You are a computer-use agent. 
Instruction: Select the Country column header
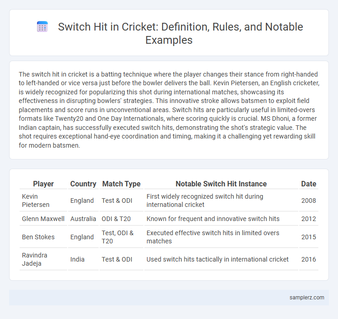click(x=83, y=184)
